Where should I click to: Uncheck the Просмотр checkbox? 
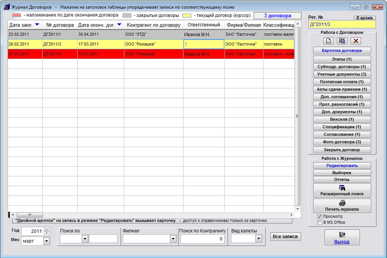320,217
